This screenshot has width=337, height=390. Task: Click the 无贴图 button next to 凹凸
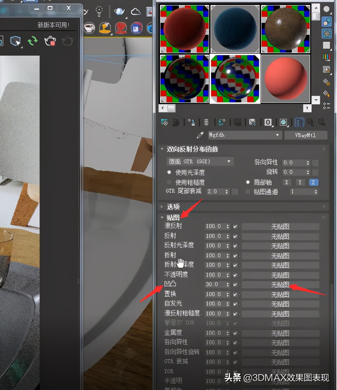pos(280,284)
